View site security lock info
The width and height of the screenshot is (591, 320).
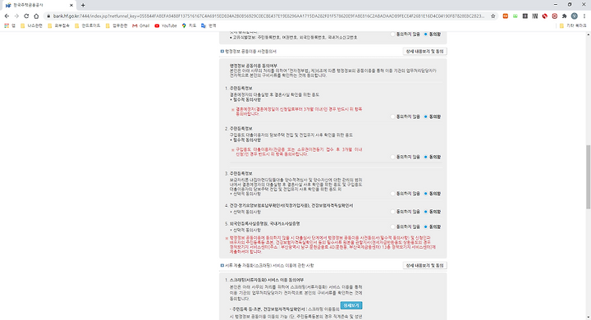48,16
